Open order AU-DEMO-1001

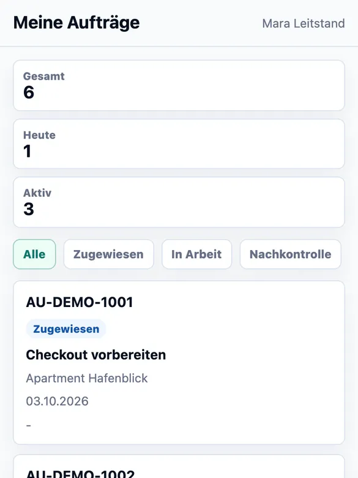tap(179, 362)
